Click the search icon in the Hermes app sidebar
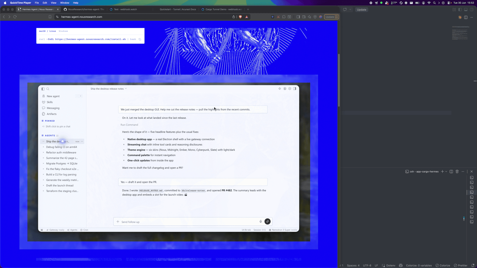Image resolution: width=477 pixels, height=268 pixels. 48,89
